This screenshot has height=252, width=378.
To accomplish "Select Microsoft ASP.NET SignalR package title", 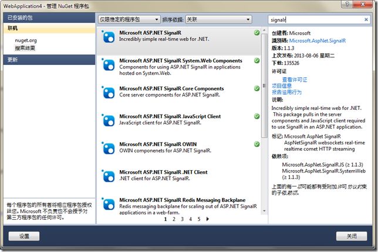I will point(150,33).
